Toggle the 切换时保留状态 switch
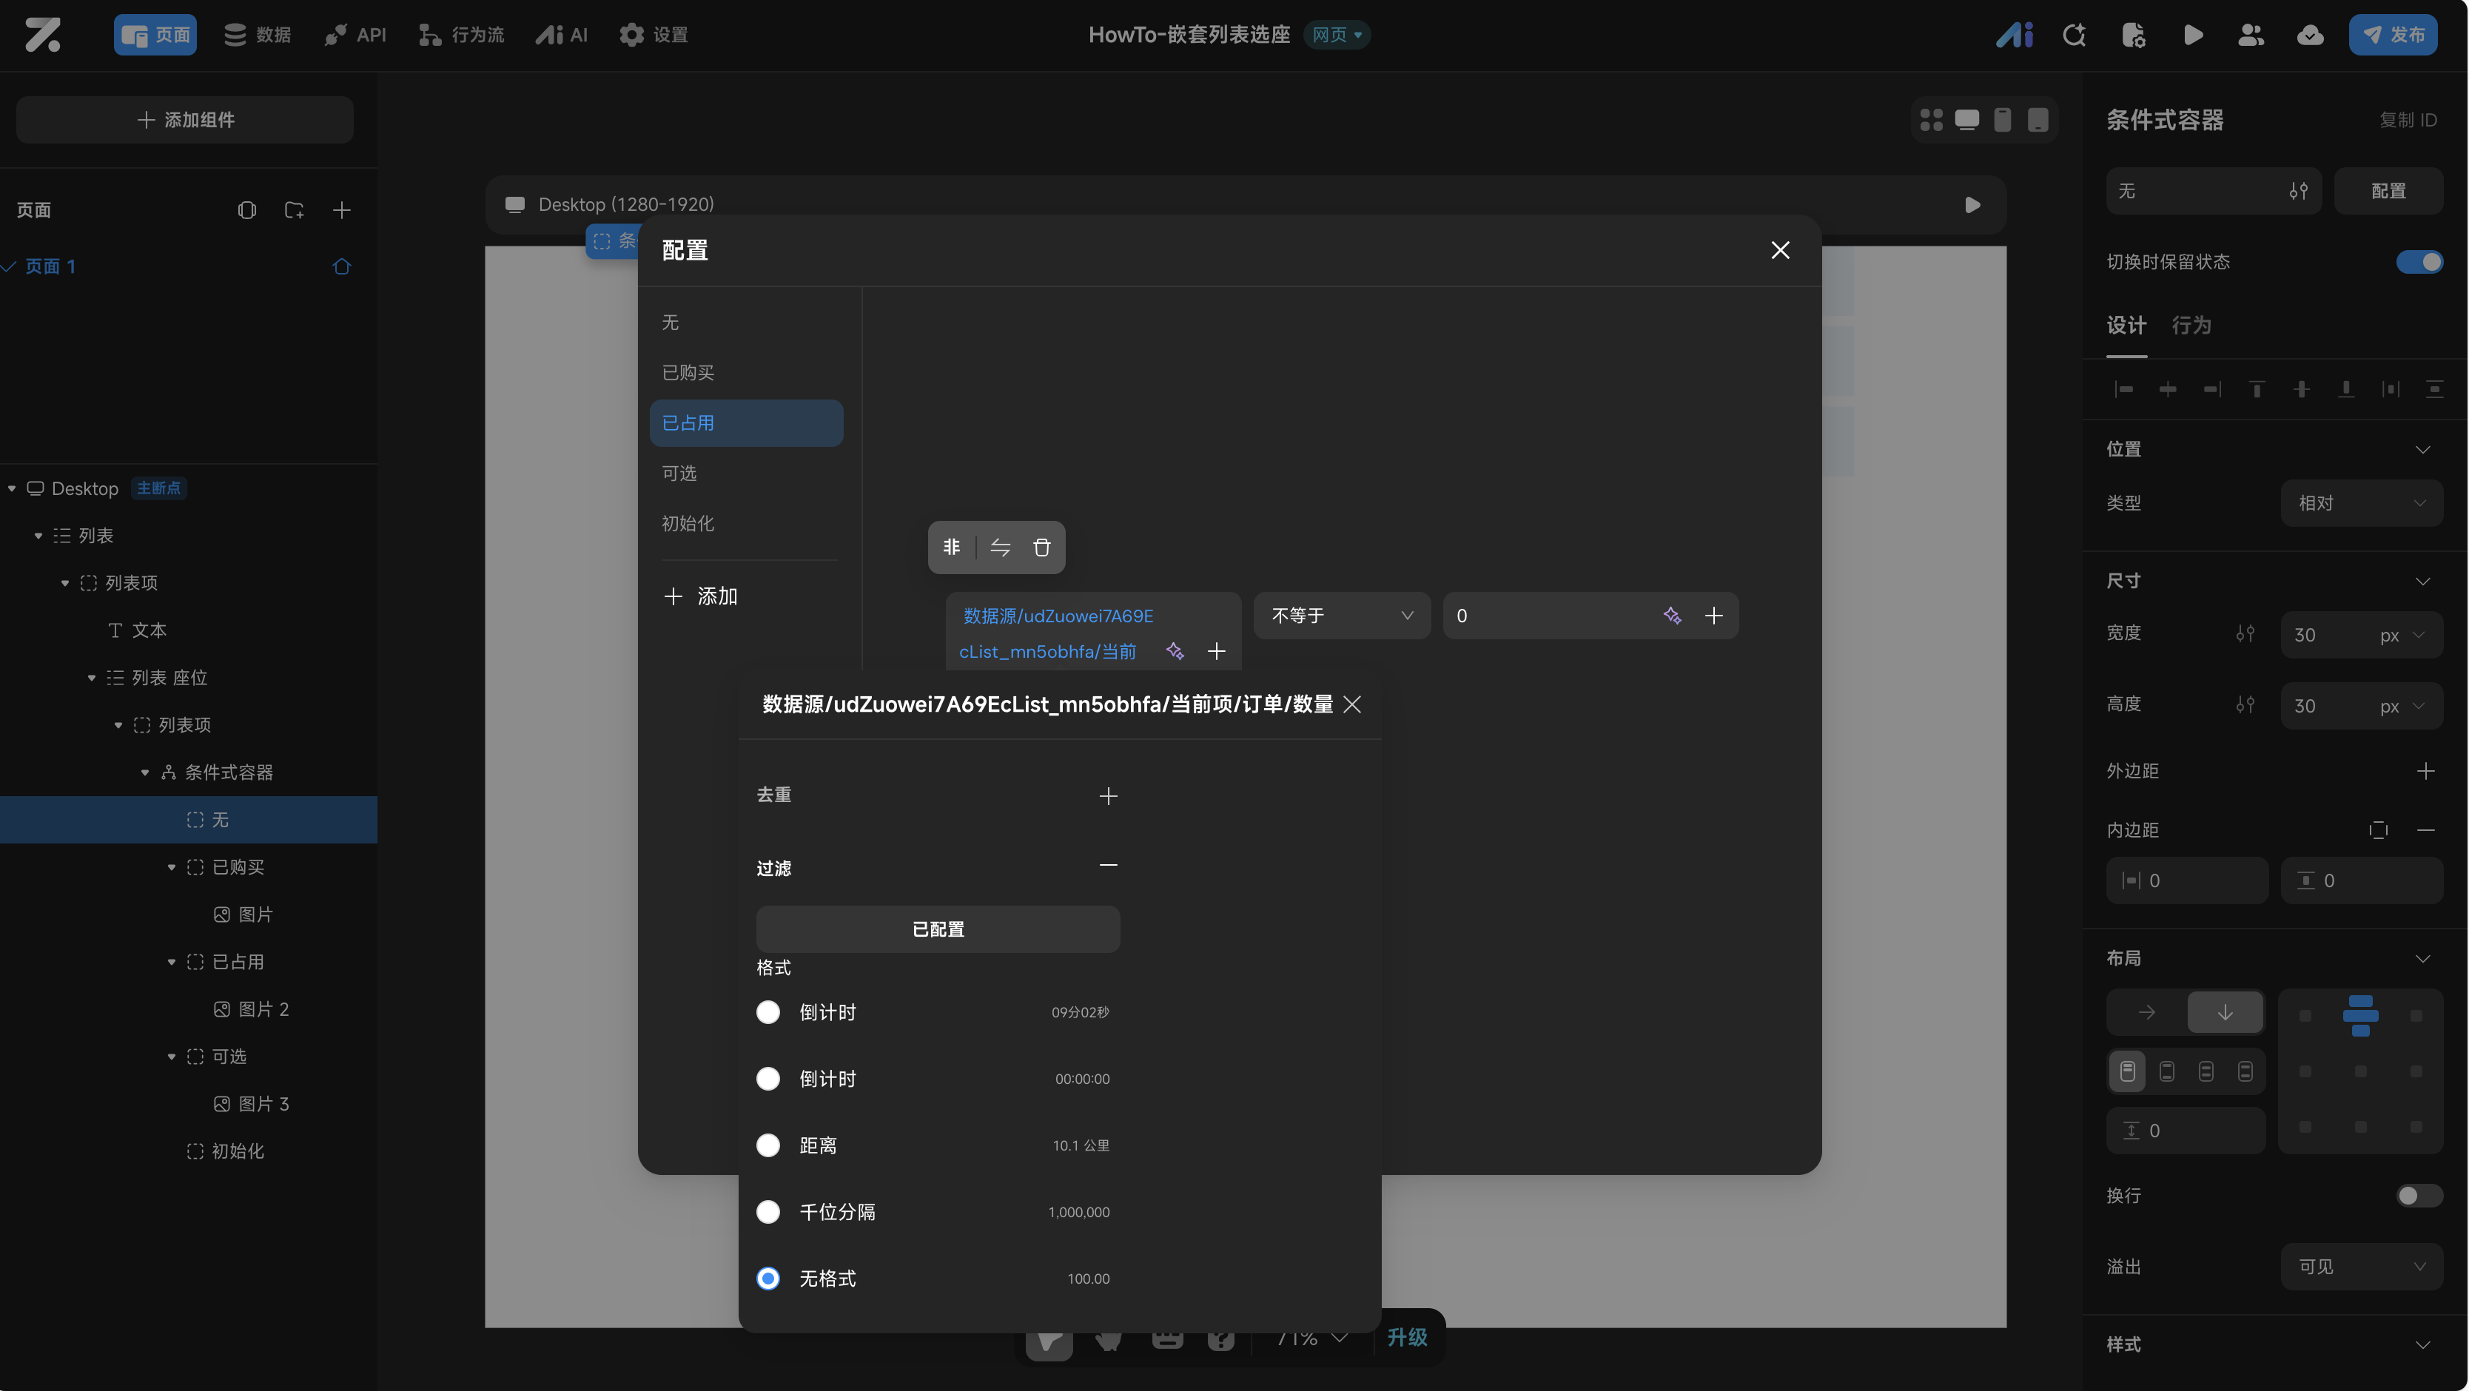 [2418, 261]
